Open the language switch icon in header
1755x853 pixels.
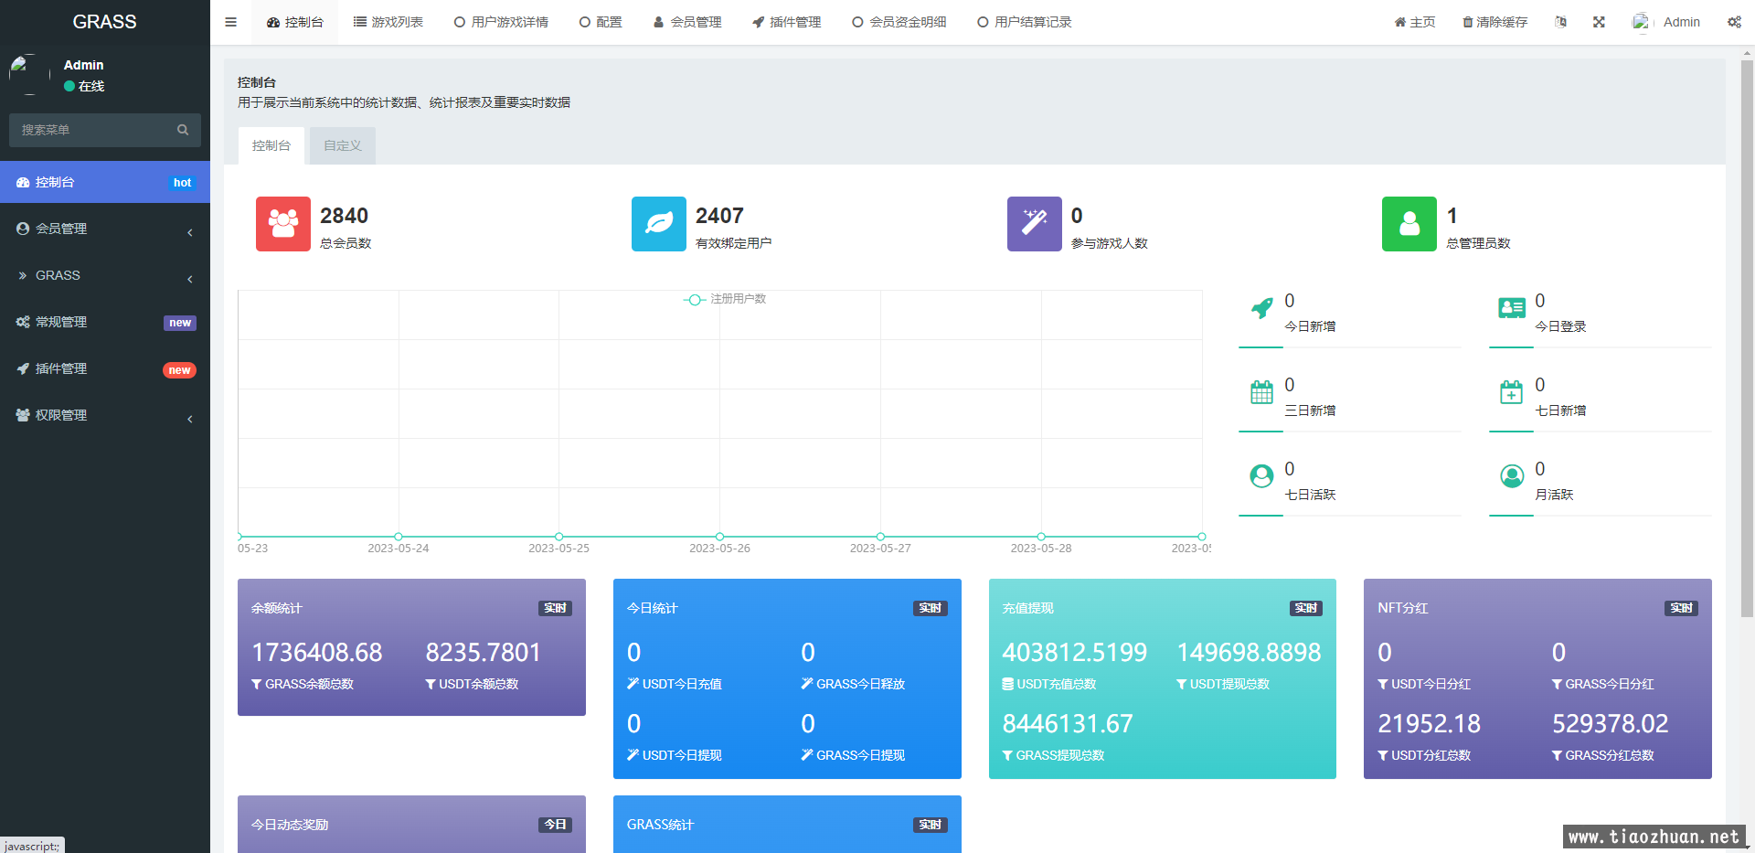pyautogui.click(x=1560, y=22)
